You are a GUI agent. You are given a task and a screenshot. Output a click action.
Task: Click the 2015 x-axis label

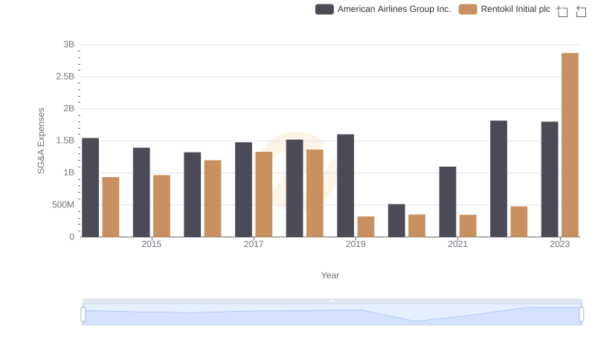click(152, 244)
